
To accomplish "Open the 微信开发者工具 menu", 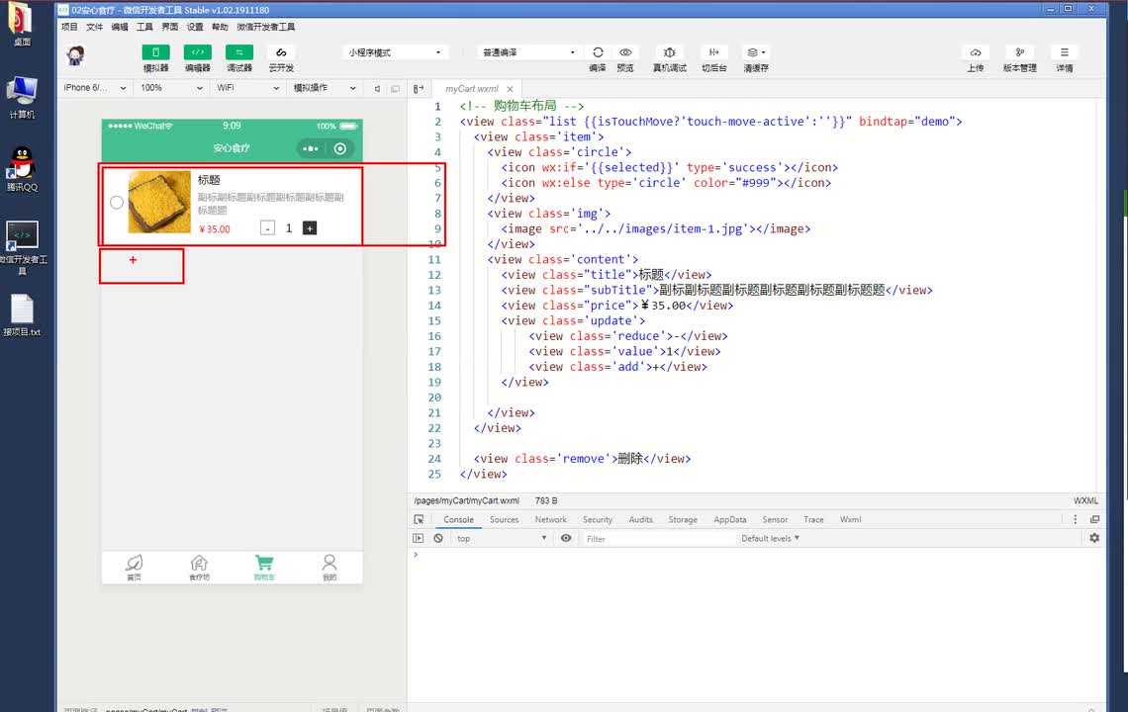I will pyautogui.click(x=266, y=27).
